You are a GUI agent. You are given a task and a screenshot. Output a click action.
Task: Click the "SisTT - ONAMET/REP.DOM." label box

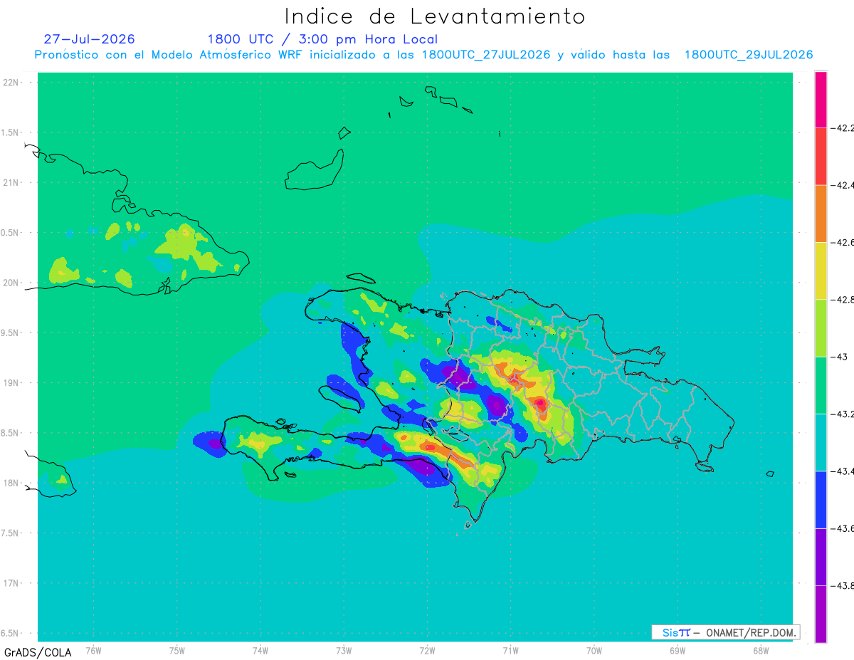[x=725, y=632]
